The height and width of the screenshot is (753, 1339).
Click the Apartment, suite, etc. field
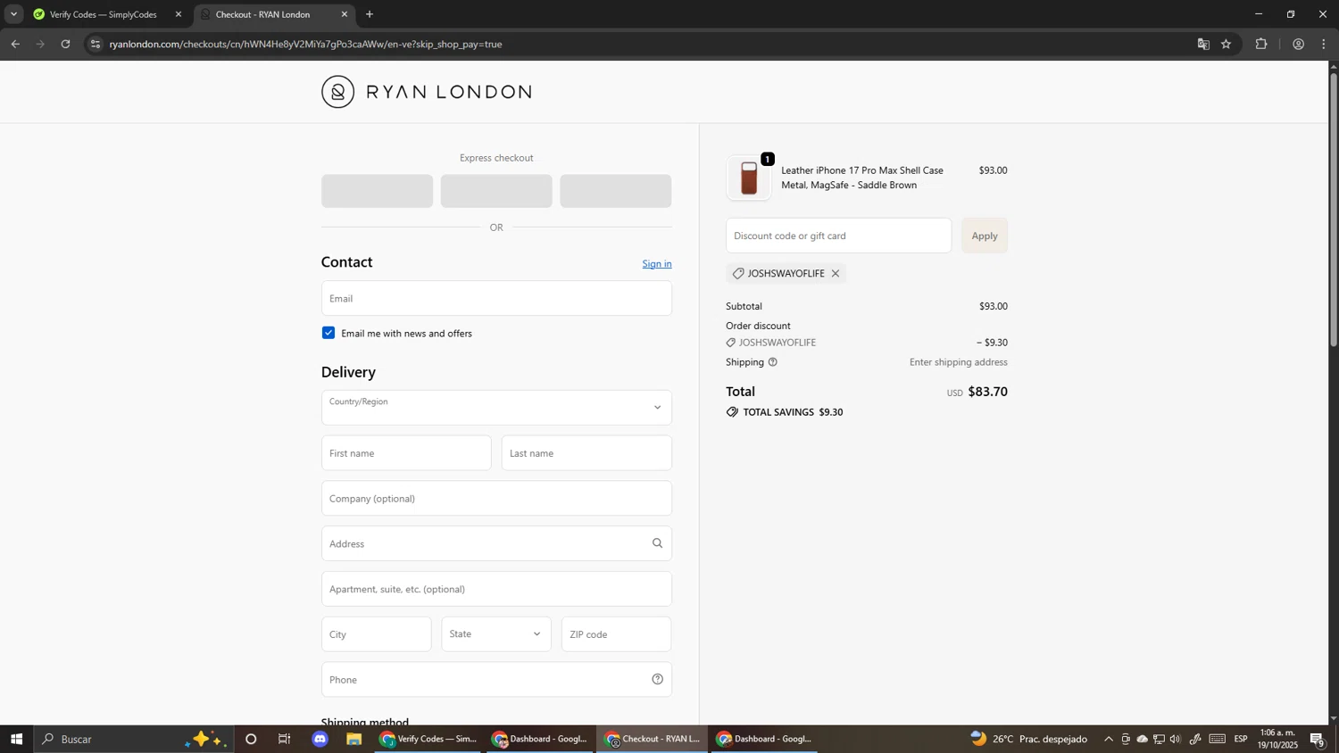click(x=496, y=589)
